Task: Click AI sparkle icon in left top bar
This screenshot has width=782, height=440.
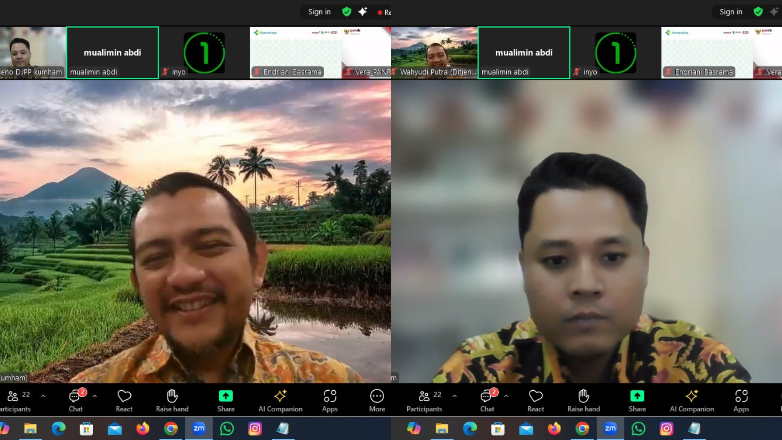Action: click(x=362, y=12)
